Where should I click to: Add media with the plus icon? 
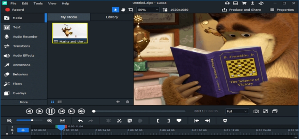click(118, 102)
